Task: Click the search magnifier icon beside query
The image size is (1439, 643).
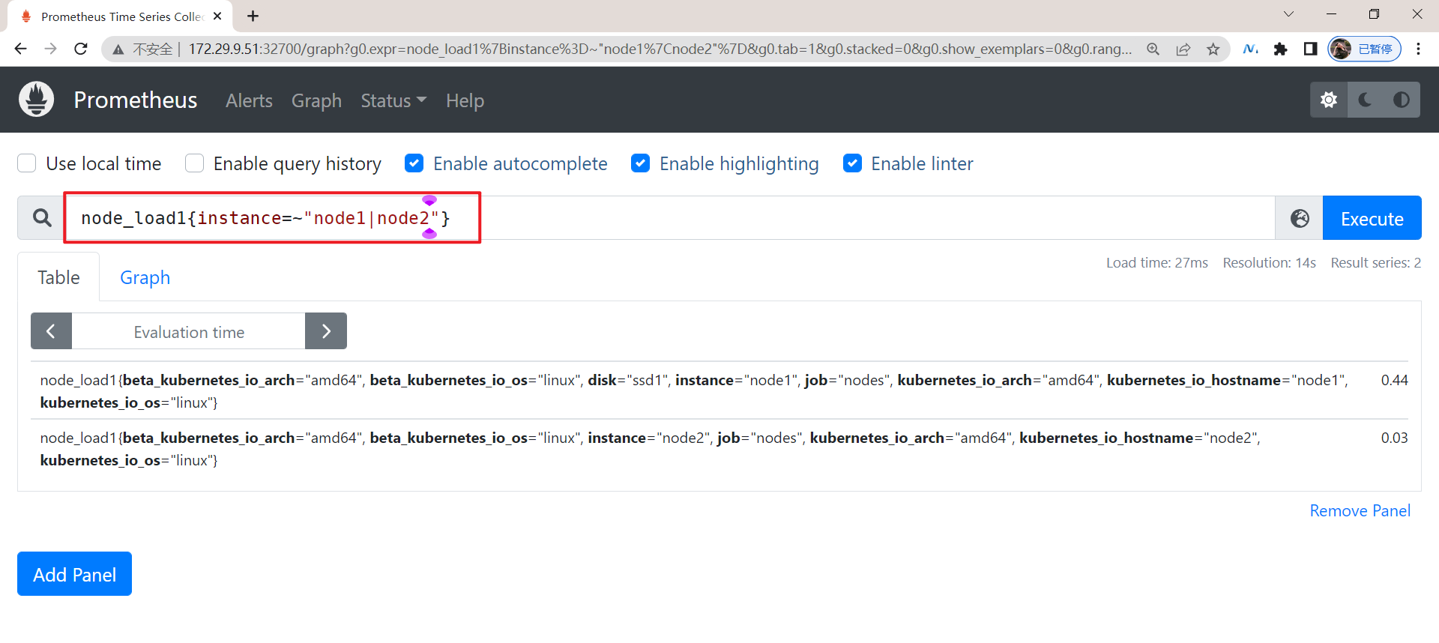Action: 42,218
